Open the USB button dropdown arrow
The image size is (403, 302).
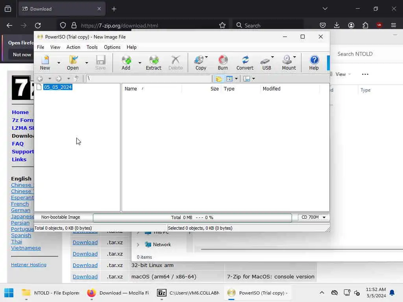click(272, 57)
